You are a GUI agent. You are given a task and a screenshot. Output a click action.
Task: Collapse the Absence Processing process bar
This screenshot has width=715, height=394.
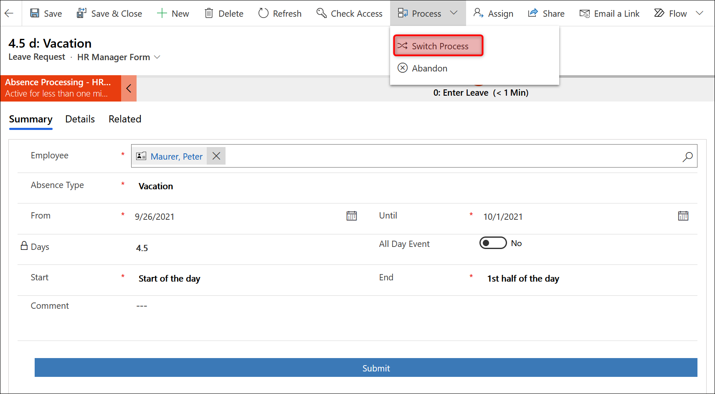tap(129, 88)
